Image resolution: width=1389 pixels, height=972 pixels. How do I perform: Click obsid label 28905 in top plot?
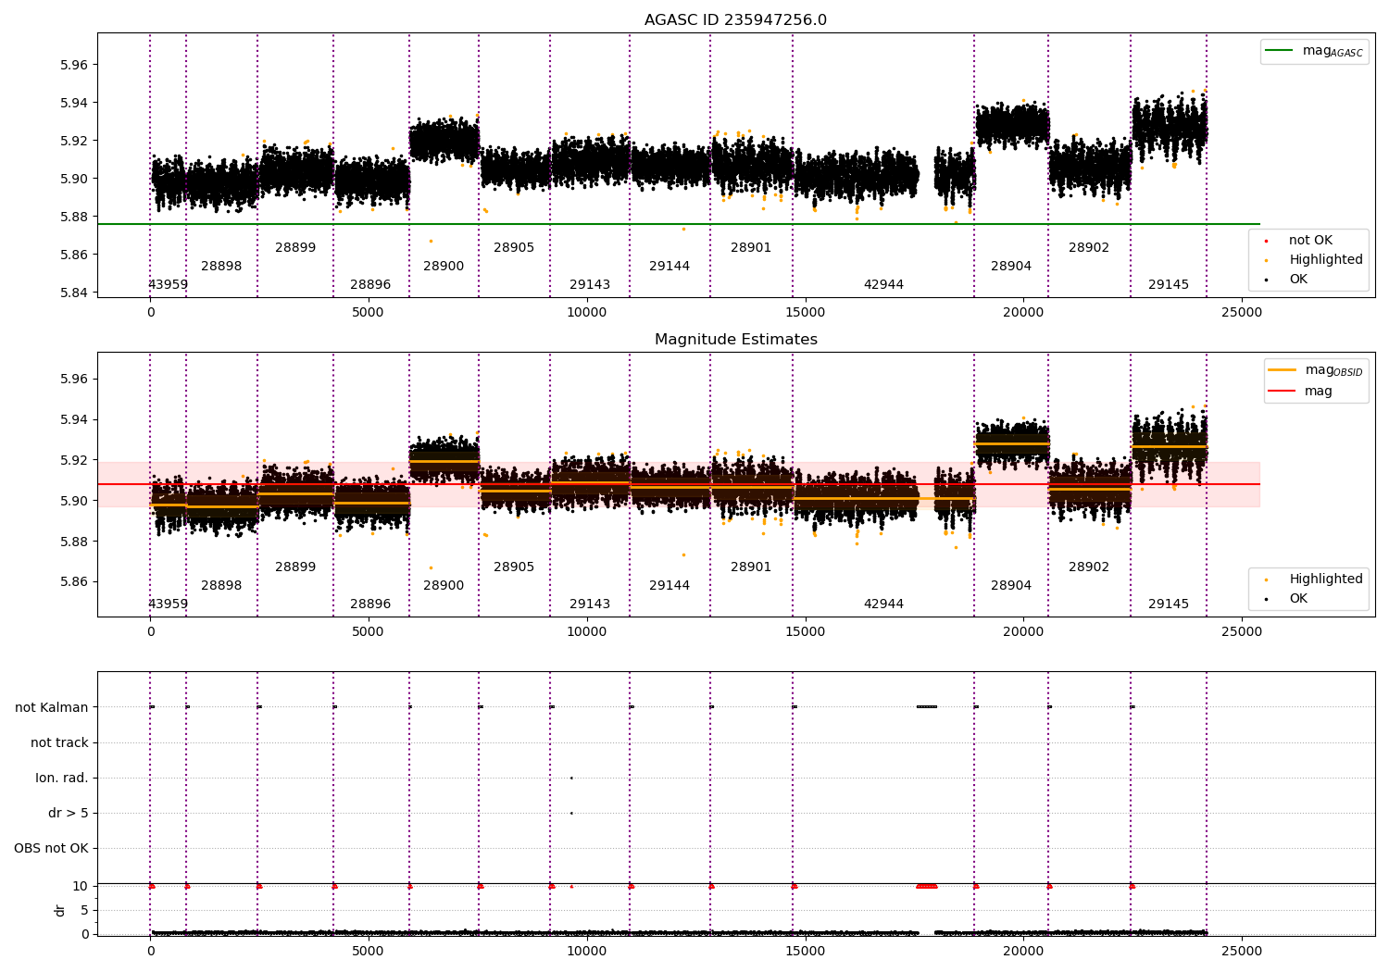pos(514,248)
